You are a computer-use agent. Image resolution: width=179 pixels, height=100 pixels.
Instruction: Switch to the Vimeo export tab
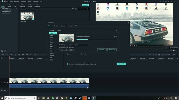(x=70, y=26)
